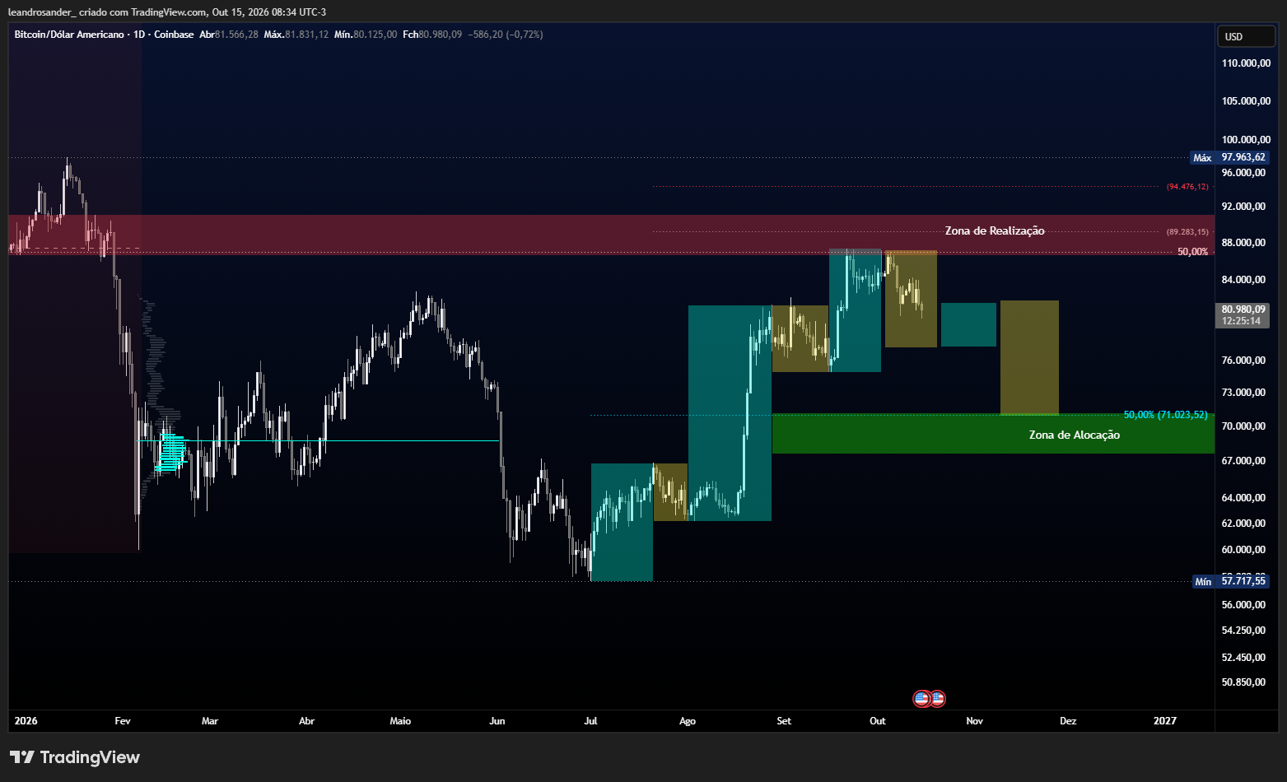This screenshot has height=782, width=1287.
Task: Click the low value 'Mín.80.125,00'
Action: tap(366, 35)
